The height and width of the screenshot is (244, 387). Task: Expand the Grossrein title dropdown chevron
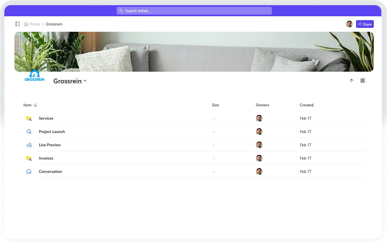pyautogui.click(x=85, y=81)
